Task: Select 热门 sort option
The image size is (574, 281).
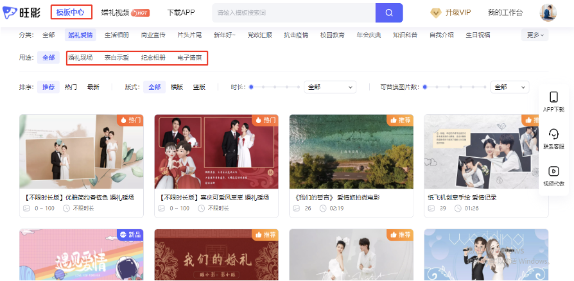Action: tap(71, 87)
